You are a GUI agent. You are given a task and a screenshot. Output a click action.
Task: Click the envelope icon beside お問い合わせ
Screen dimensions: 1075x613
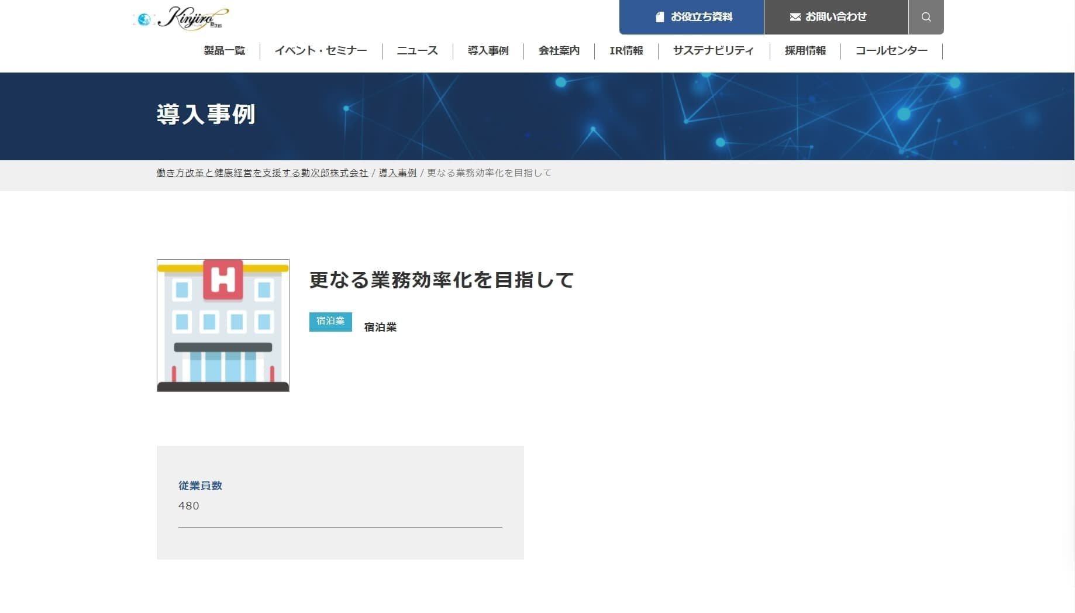(795, 17)
